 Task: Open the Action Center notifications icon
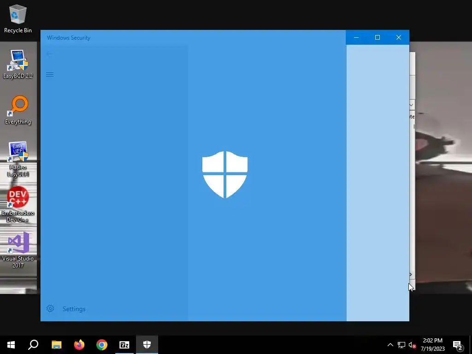coord(458,345)
